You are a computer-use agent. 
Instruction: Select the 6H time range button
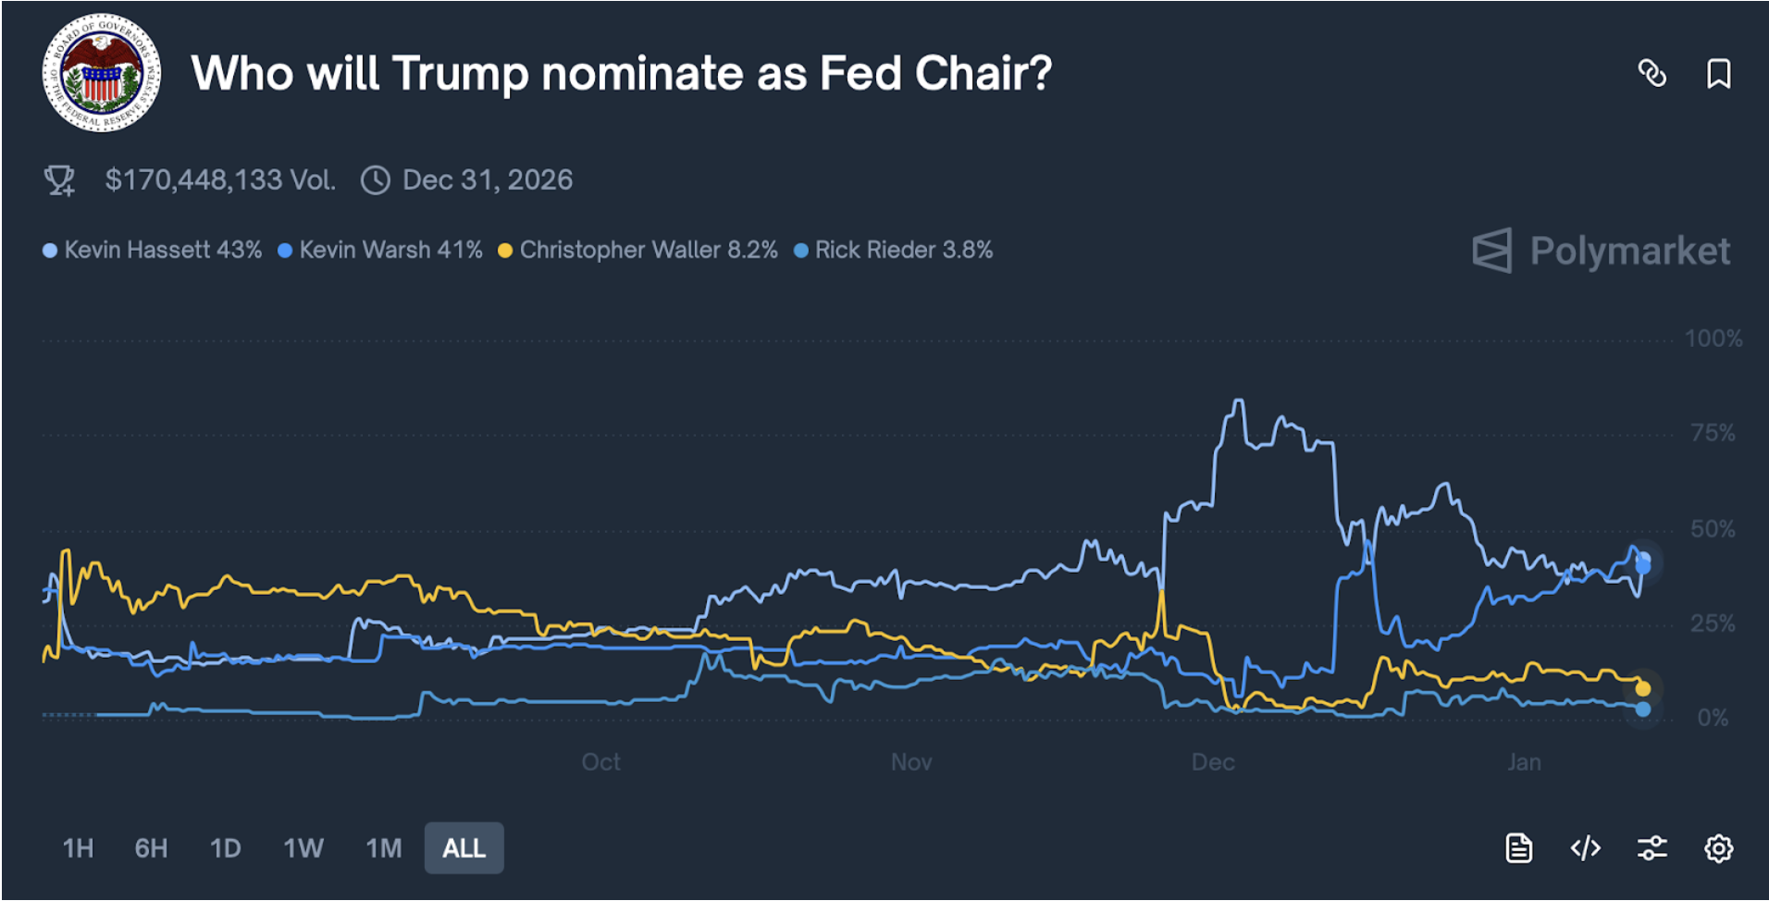[151, 846]
